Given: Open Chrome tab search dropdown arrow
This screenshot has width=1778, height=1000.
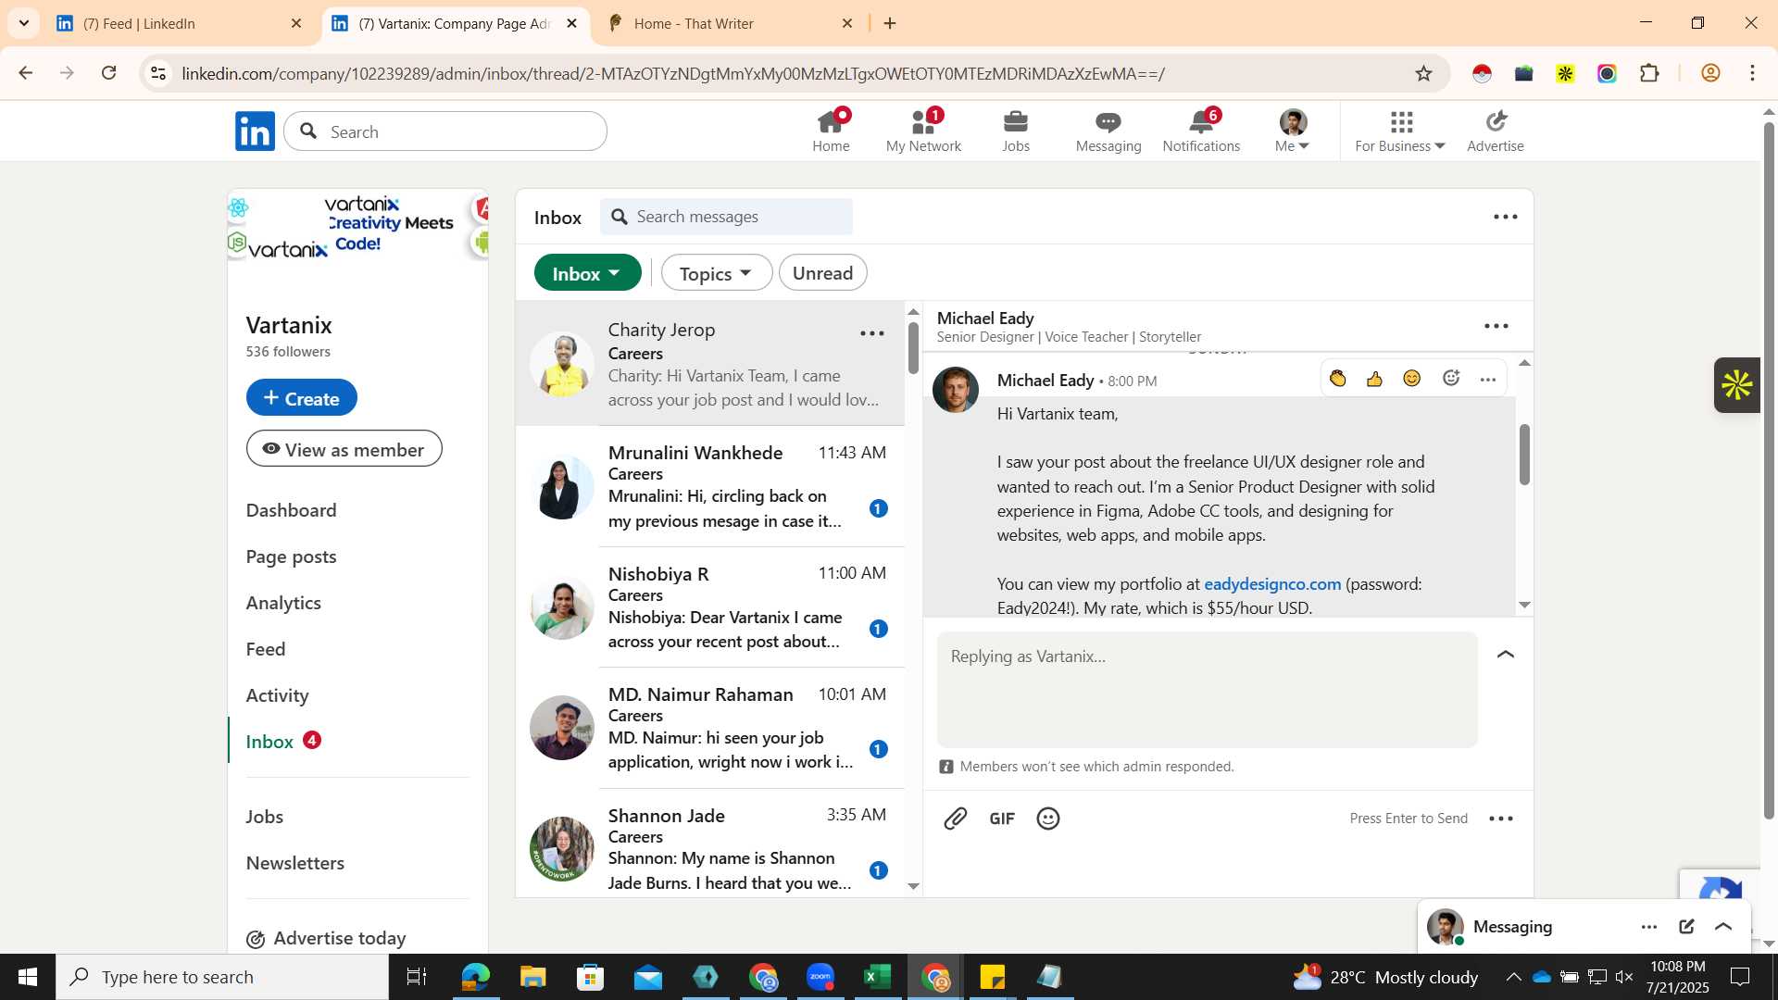Looking at the screenshot, I should coord(24,23).
